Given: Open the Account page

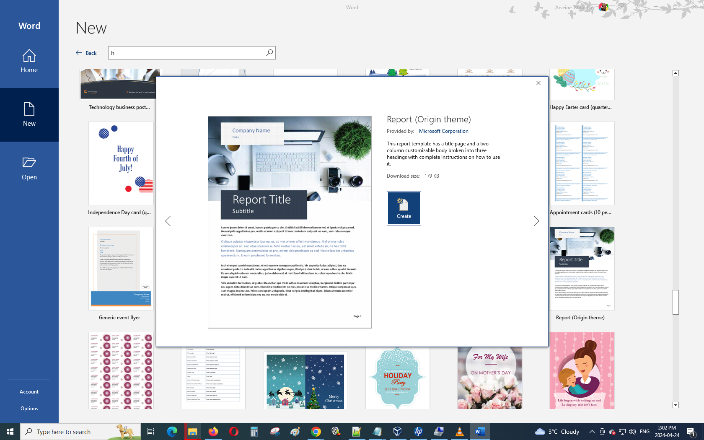Looking at the screenshot, I should click(29, 392).
